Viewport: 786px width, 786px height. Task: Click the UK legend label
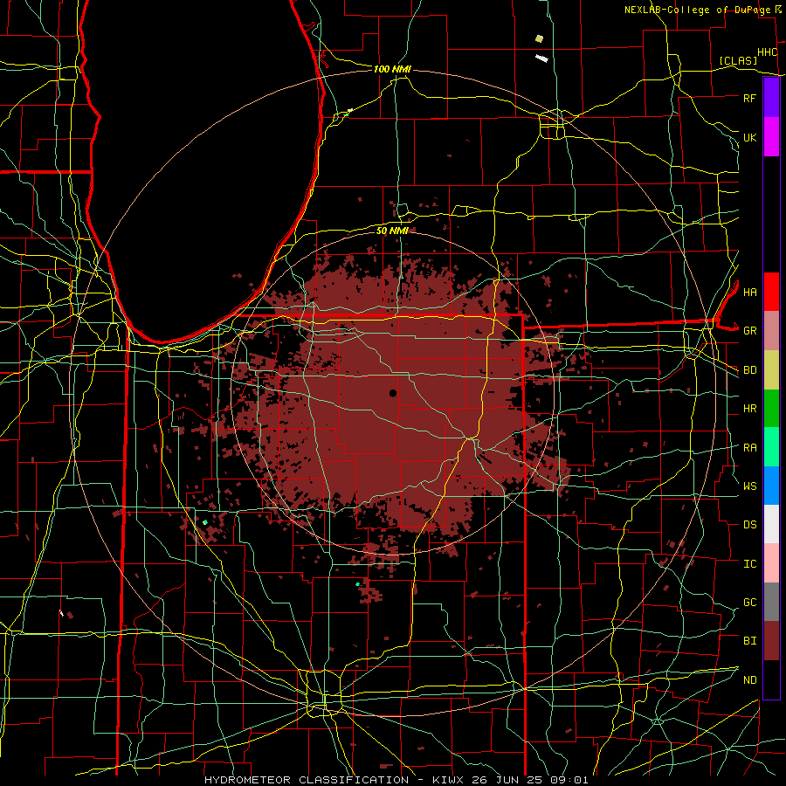pos(749,137)
